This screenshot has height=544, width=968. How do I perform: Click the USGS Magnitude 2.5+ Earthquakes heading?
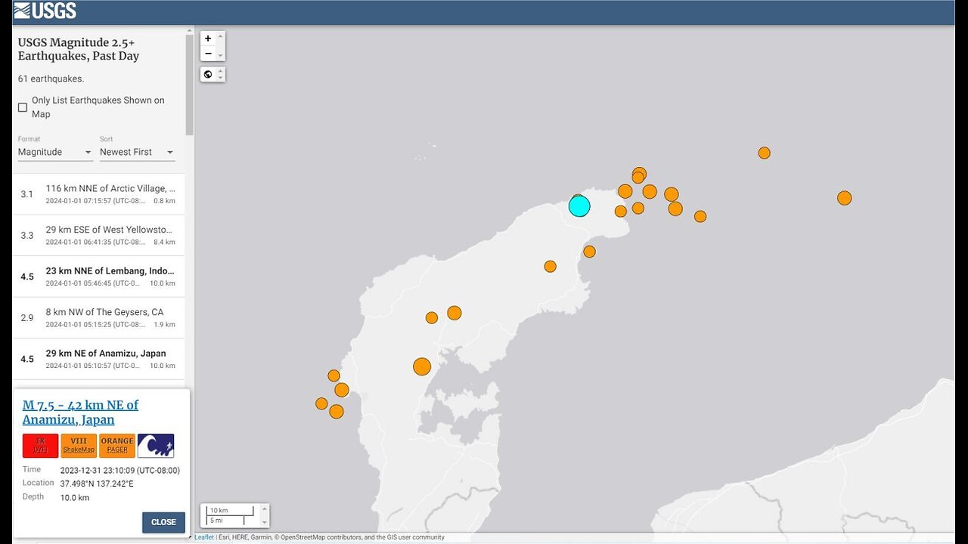(x=79, y=49)
